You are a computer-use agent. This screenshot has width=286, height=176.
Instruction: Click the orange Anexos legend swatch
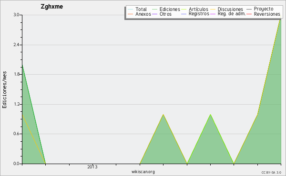click(131, 14)
